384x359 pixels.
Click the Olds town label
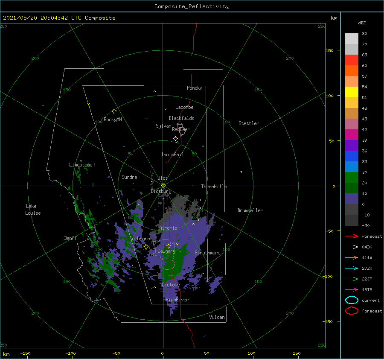(x=163, y=178)
